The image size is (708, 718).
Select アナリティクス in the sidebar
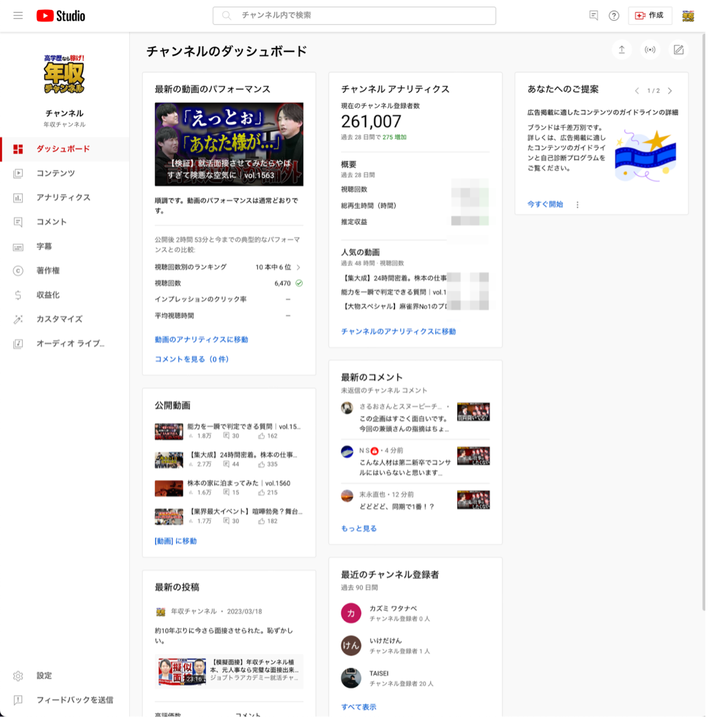pyautogui.click(x=63, y=198)
